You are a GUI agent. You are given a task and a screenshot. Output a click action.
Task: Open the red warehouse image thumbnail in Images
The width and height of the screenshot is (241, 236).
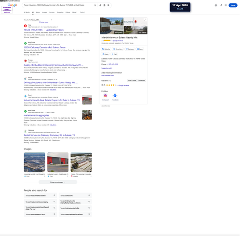click(58, 162)
